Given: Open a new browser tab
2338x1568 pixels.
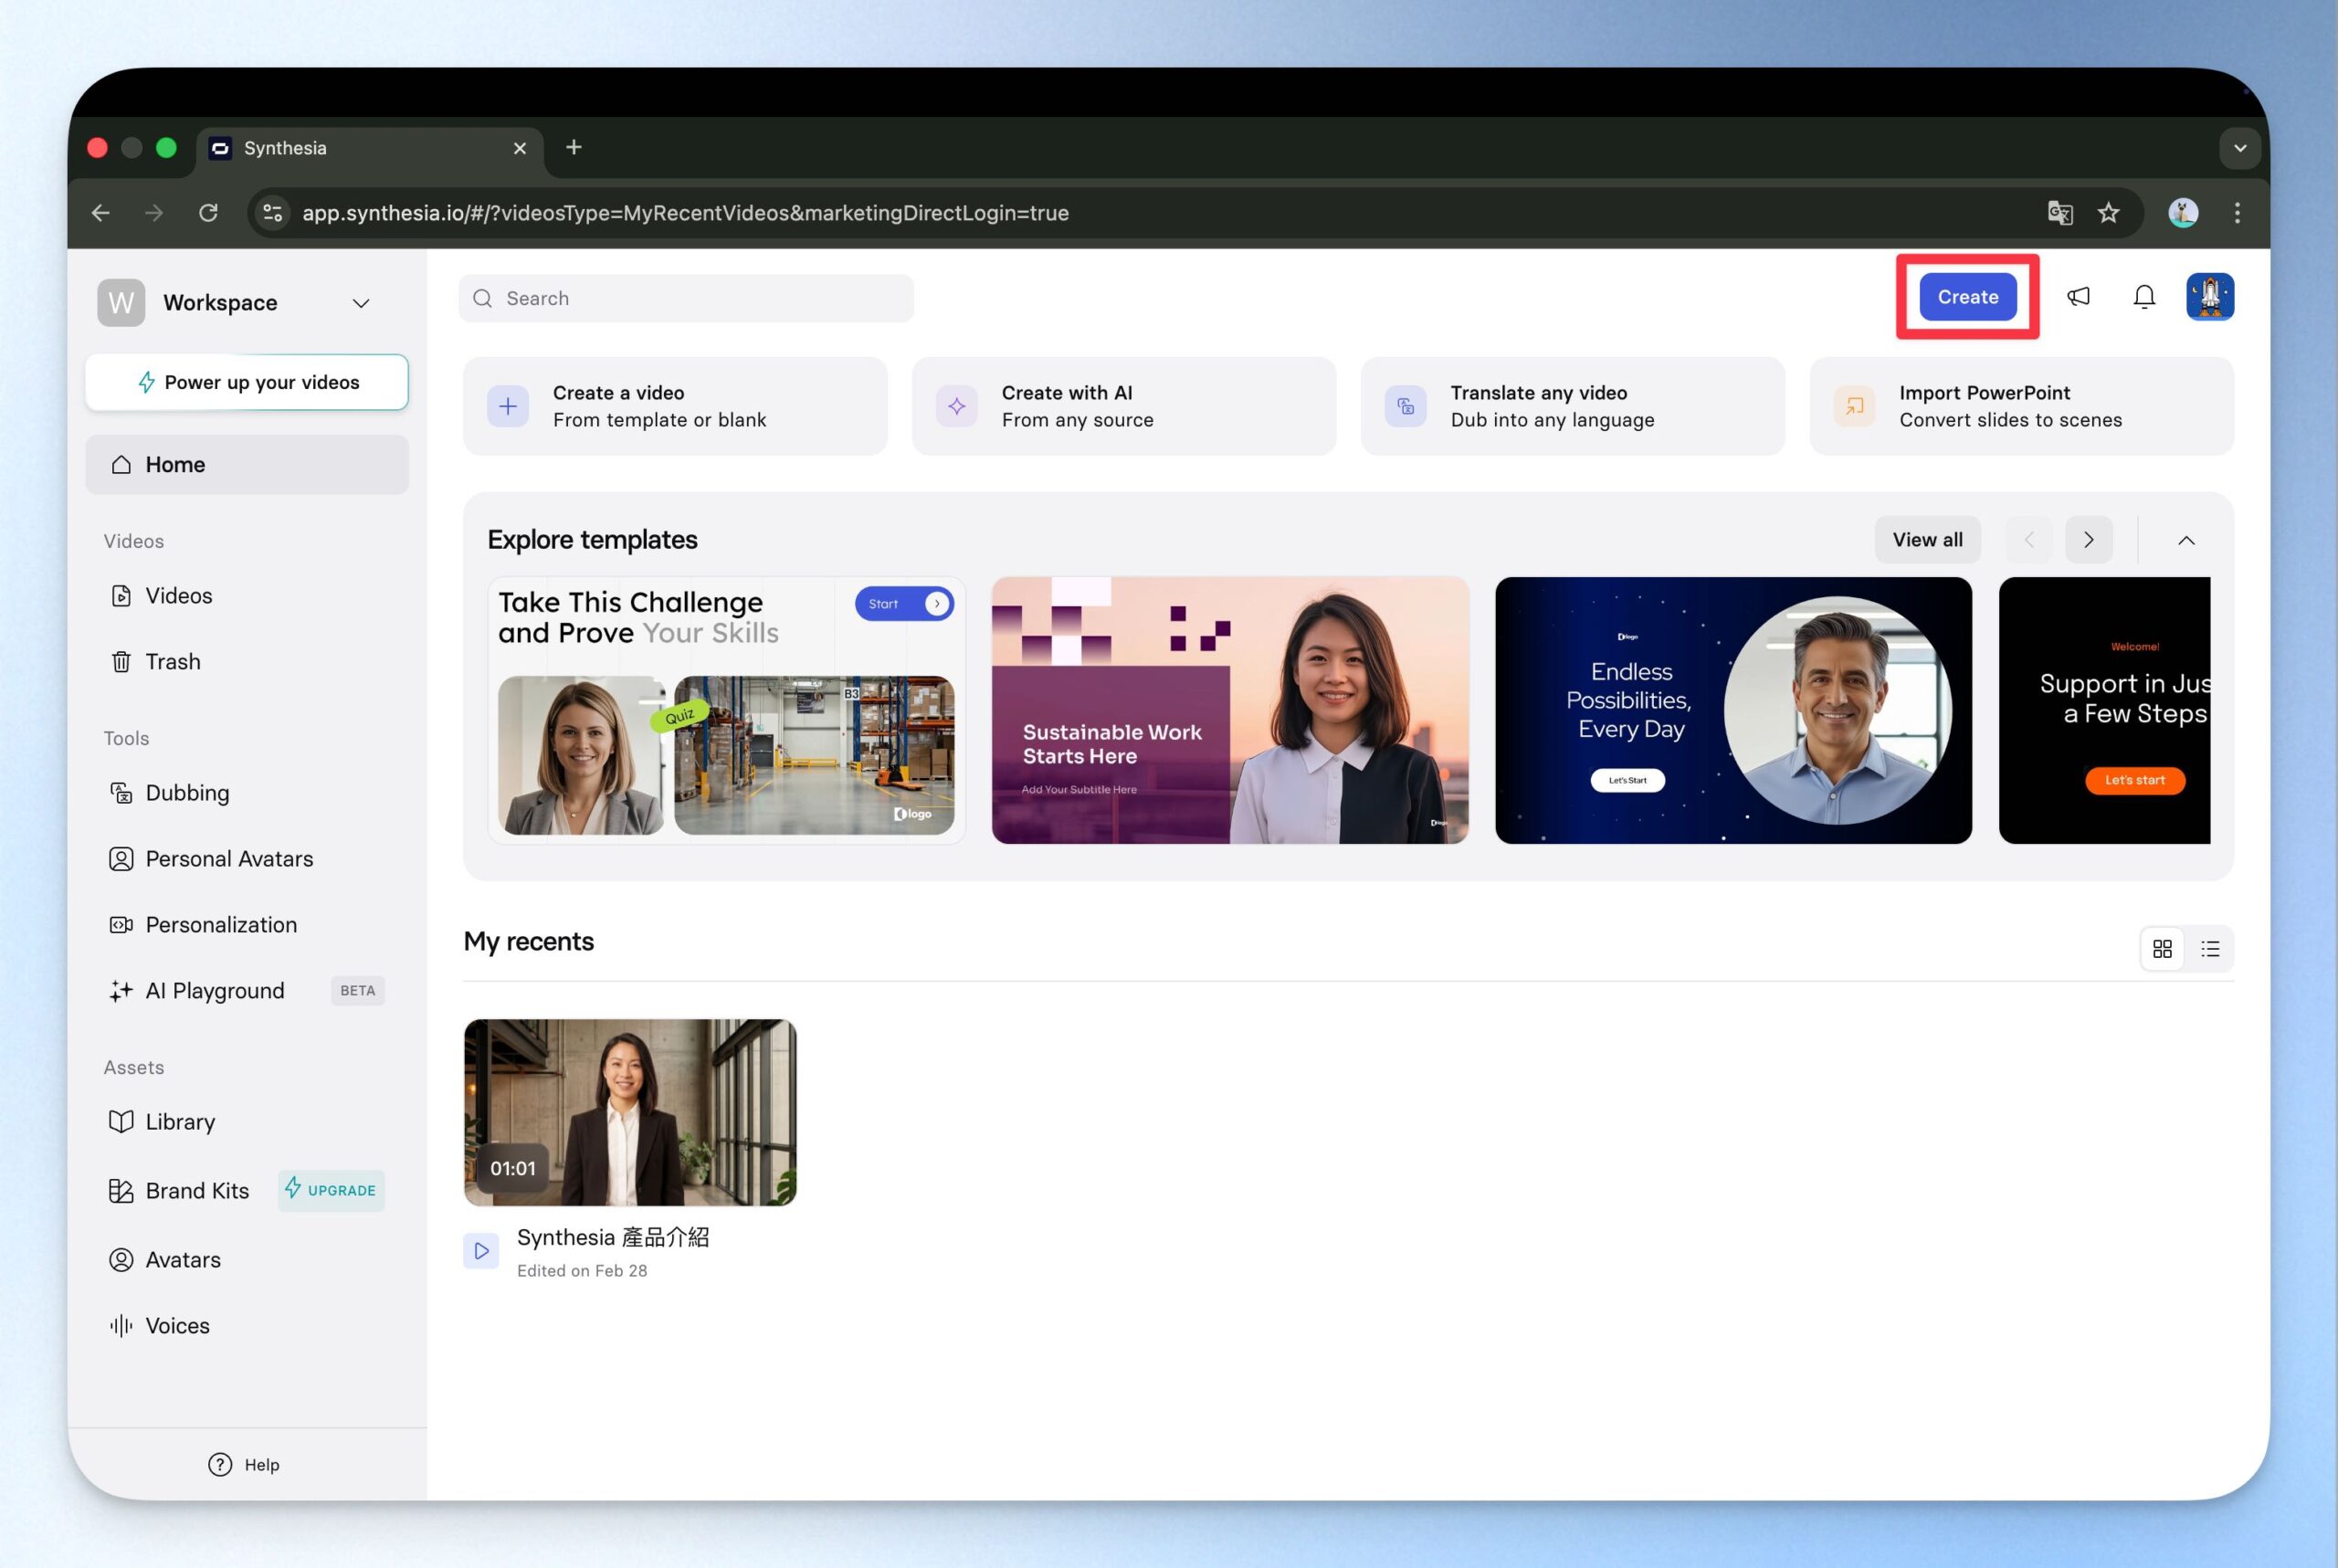Looking at the screenshot, I should point(573,148).
